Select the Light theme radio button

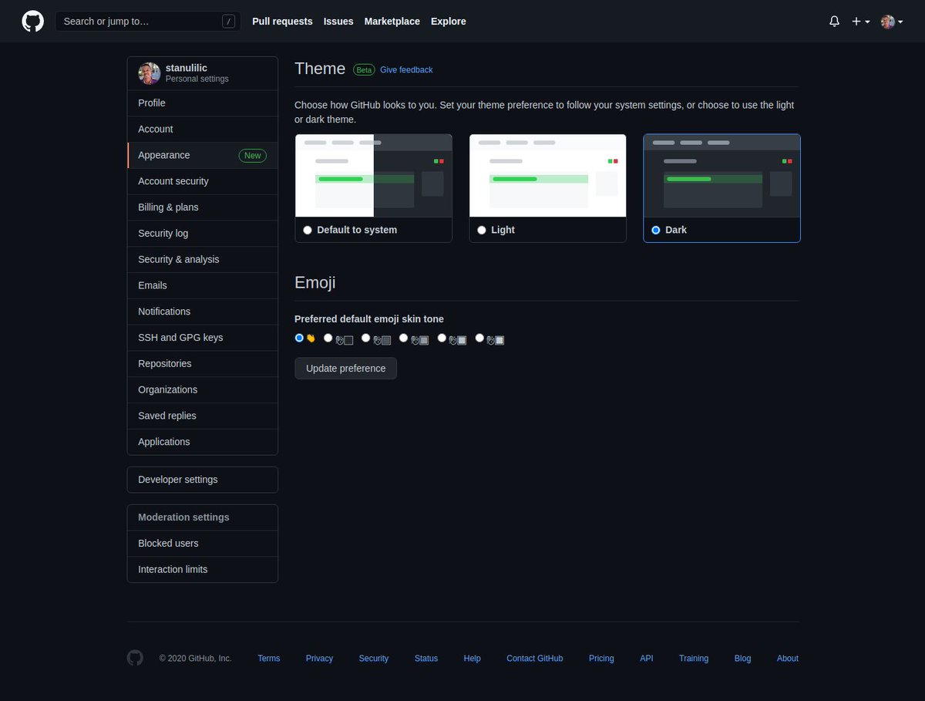481,229
